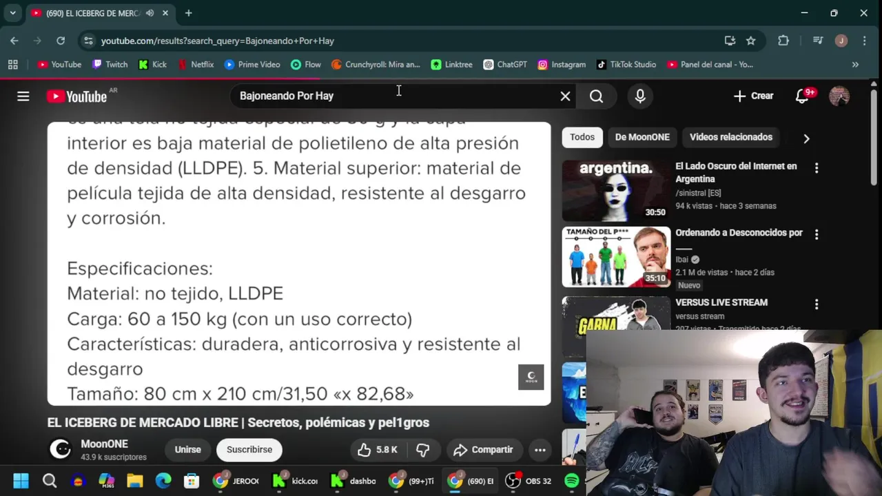
Task: Go to the YouTube home logo
Action: pyautogui.click(x=76, y=96)
